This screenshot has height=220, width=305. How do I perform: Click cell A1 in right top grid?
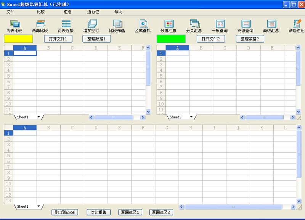pyautogui.click(x=177, y=53)
